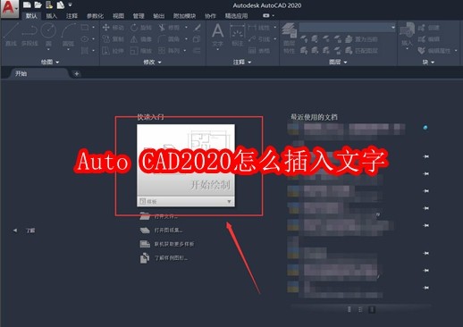Expand the Annotation (注释) panel

point(242,62)
